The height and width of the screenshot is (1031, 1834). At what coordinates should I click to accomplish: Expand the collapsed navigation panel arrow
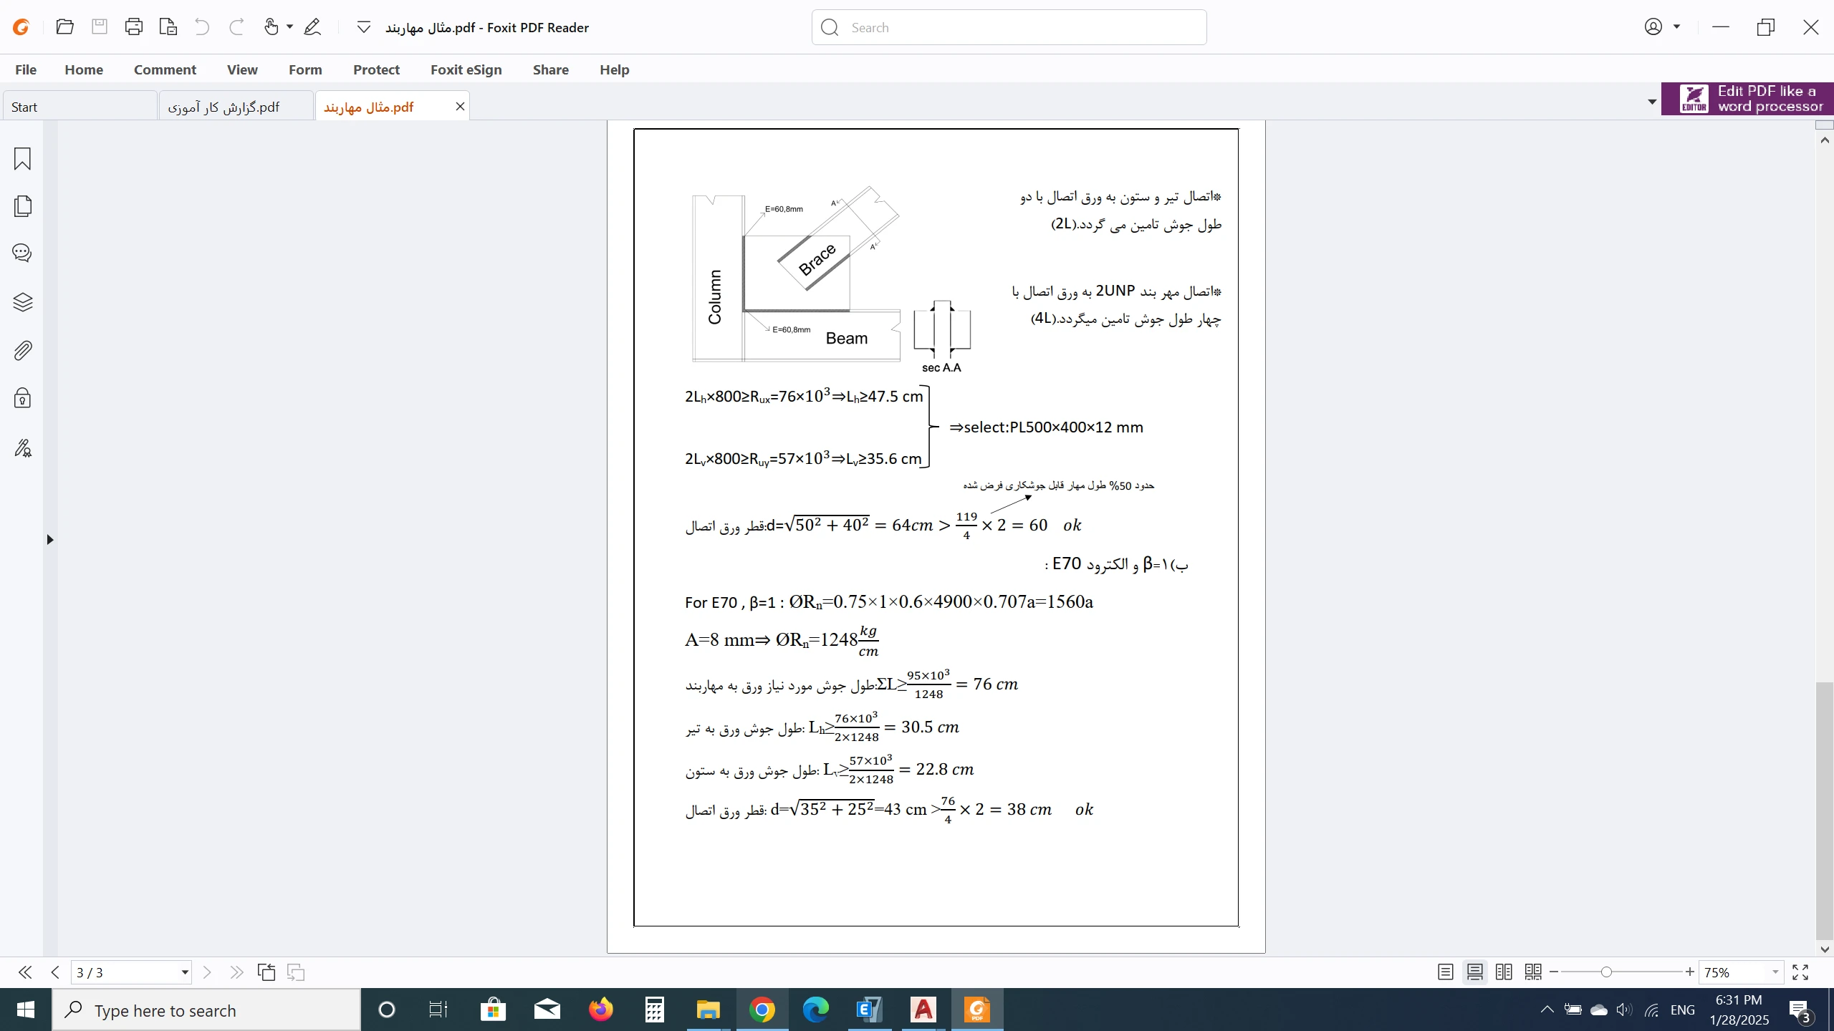[49, 540]
